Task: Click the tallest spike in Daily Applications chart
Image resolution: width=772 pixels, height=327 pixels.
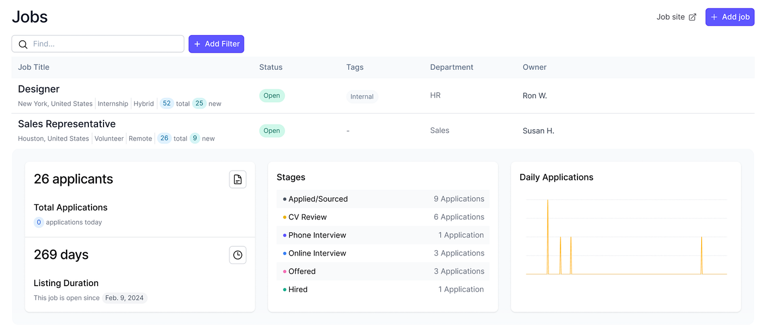Action: click(548, 201)
